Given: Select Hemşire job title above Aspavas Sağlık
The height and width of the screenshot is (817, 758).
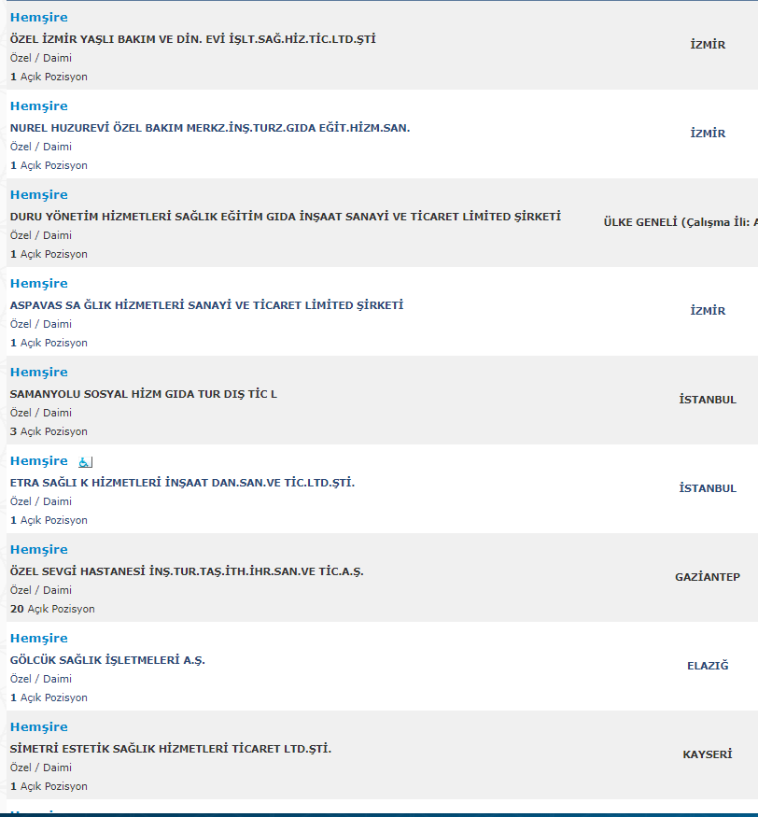Looking at the screenshot, I should coord(39,284).
